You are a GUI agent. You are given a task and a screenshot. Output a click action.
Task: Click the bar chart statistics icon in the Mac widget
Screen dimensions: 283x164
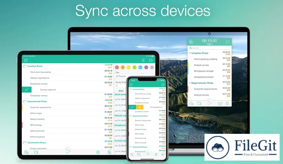point(220,103)
